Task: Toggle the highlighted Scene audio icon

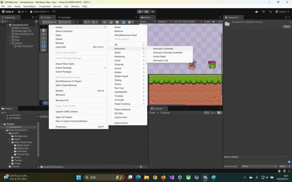Action: click(x=123, y=22)
